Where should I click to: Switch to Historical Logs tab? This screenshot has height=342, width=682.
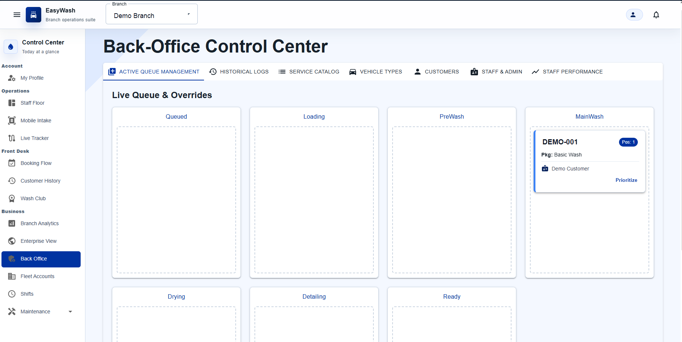point(239,72)
